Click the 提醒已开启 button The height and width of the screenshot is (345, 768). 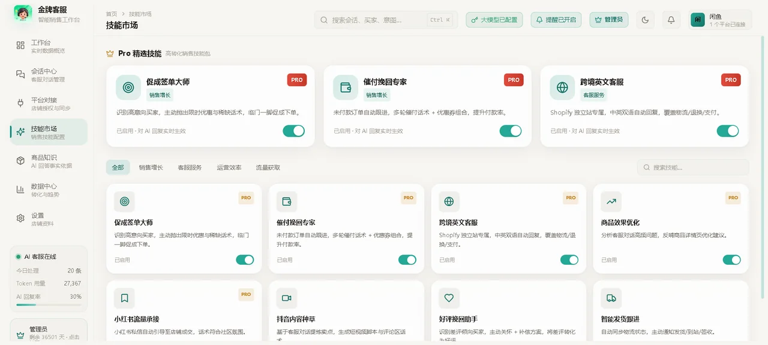pos(556,20)
